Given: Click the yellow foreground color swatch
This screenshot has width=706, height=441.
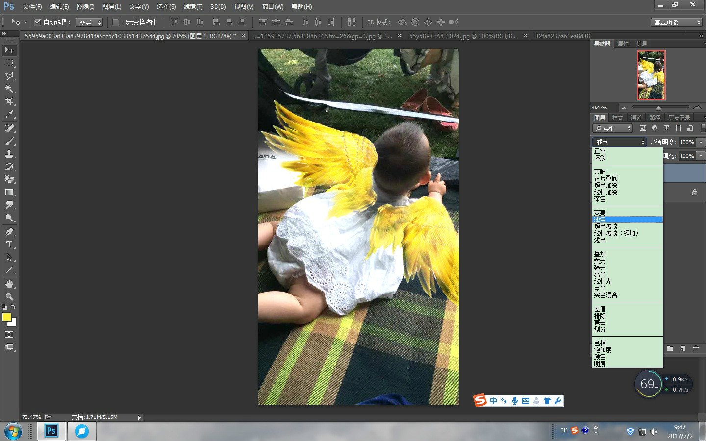Looking at the screenshot, I should click(6, 317).
